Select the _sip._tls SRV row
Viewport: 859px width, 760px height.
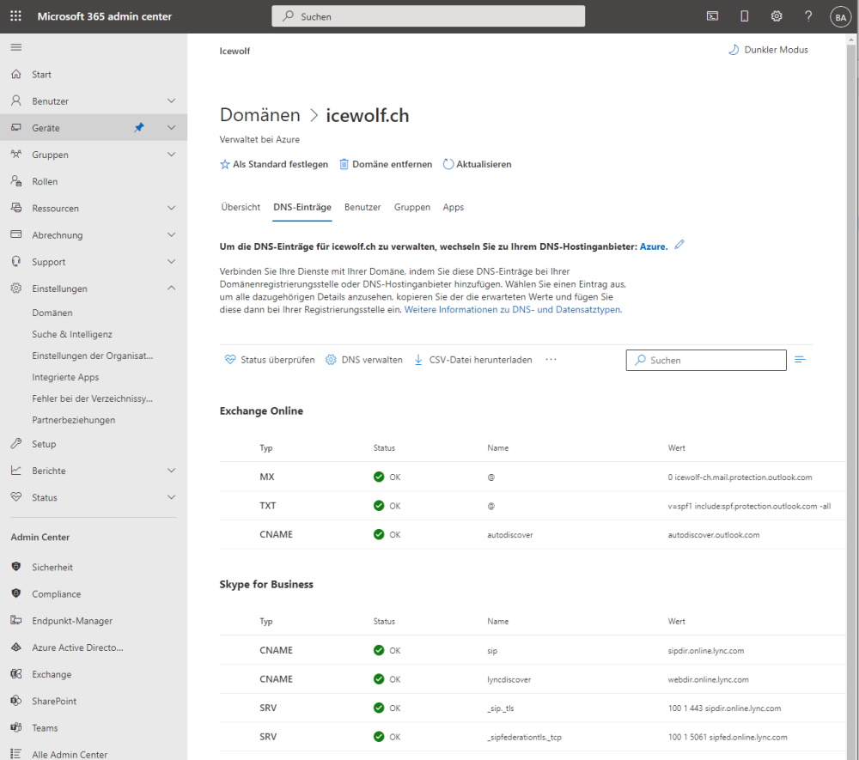click(533, 708)
